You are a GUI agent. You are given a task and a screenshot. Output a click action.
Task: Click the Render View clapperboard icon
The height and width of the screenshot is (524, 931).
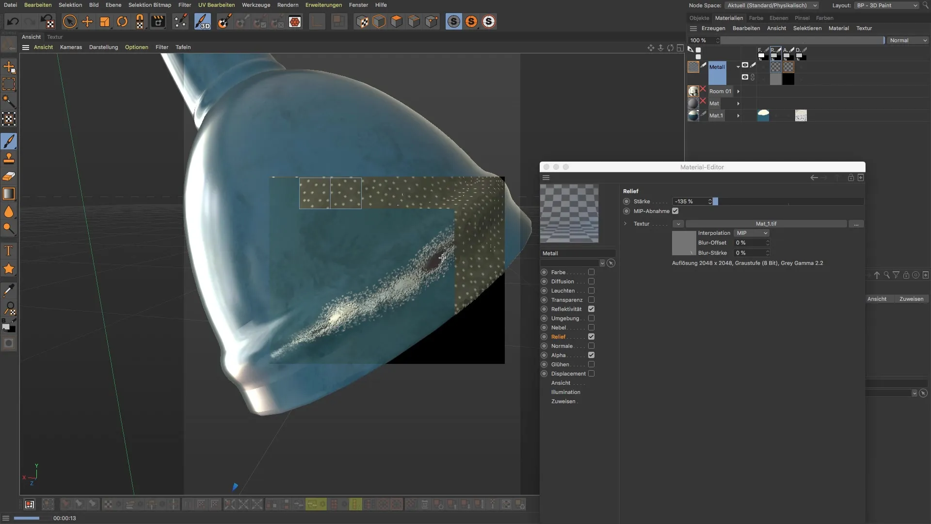coord(158,22)
